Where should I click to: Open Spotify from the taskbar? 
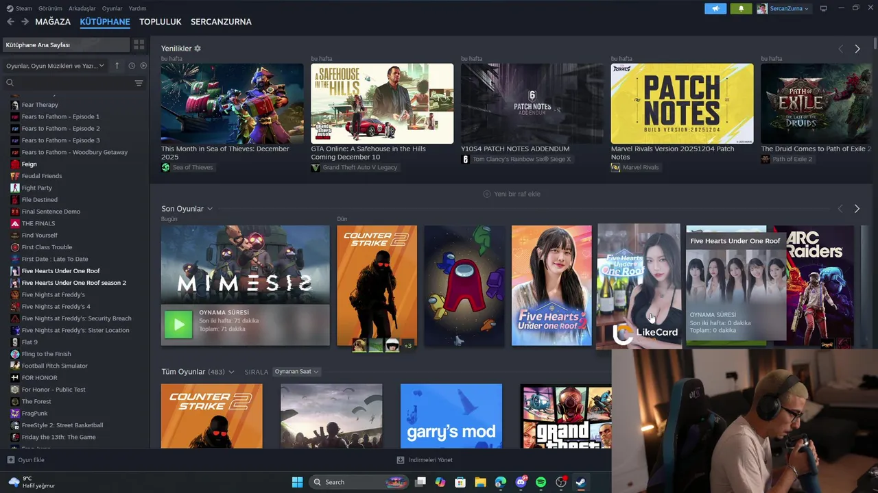click(541, 482)
